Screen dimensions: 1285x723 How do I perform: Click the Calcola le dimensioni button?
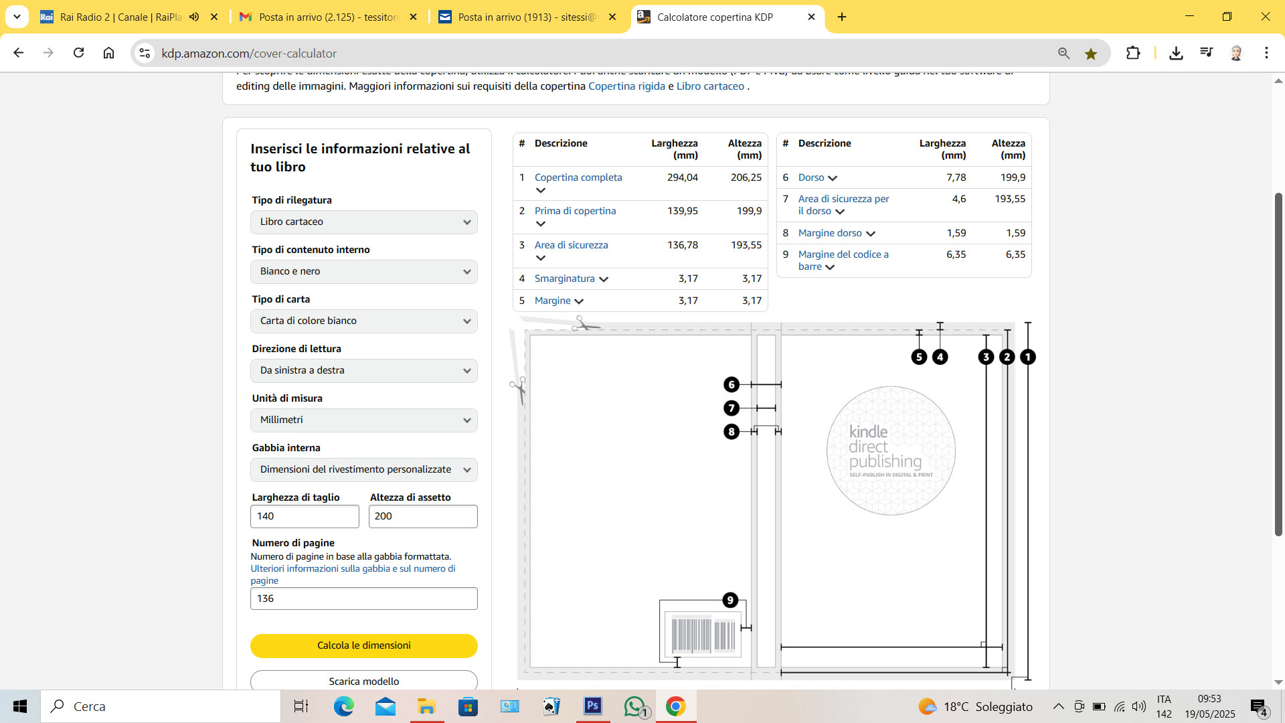[363, 645]
